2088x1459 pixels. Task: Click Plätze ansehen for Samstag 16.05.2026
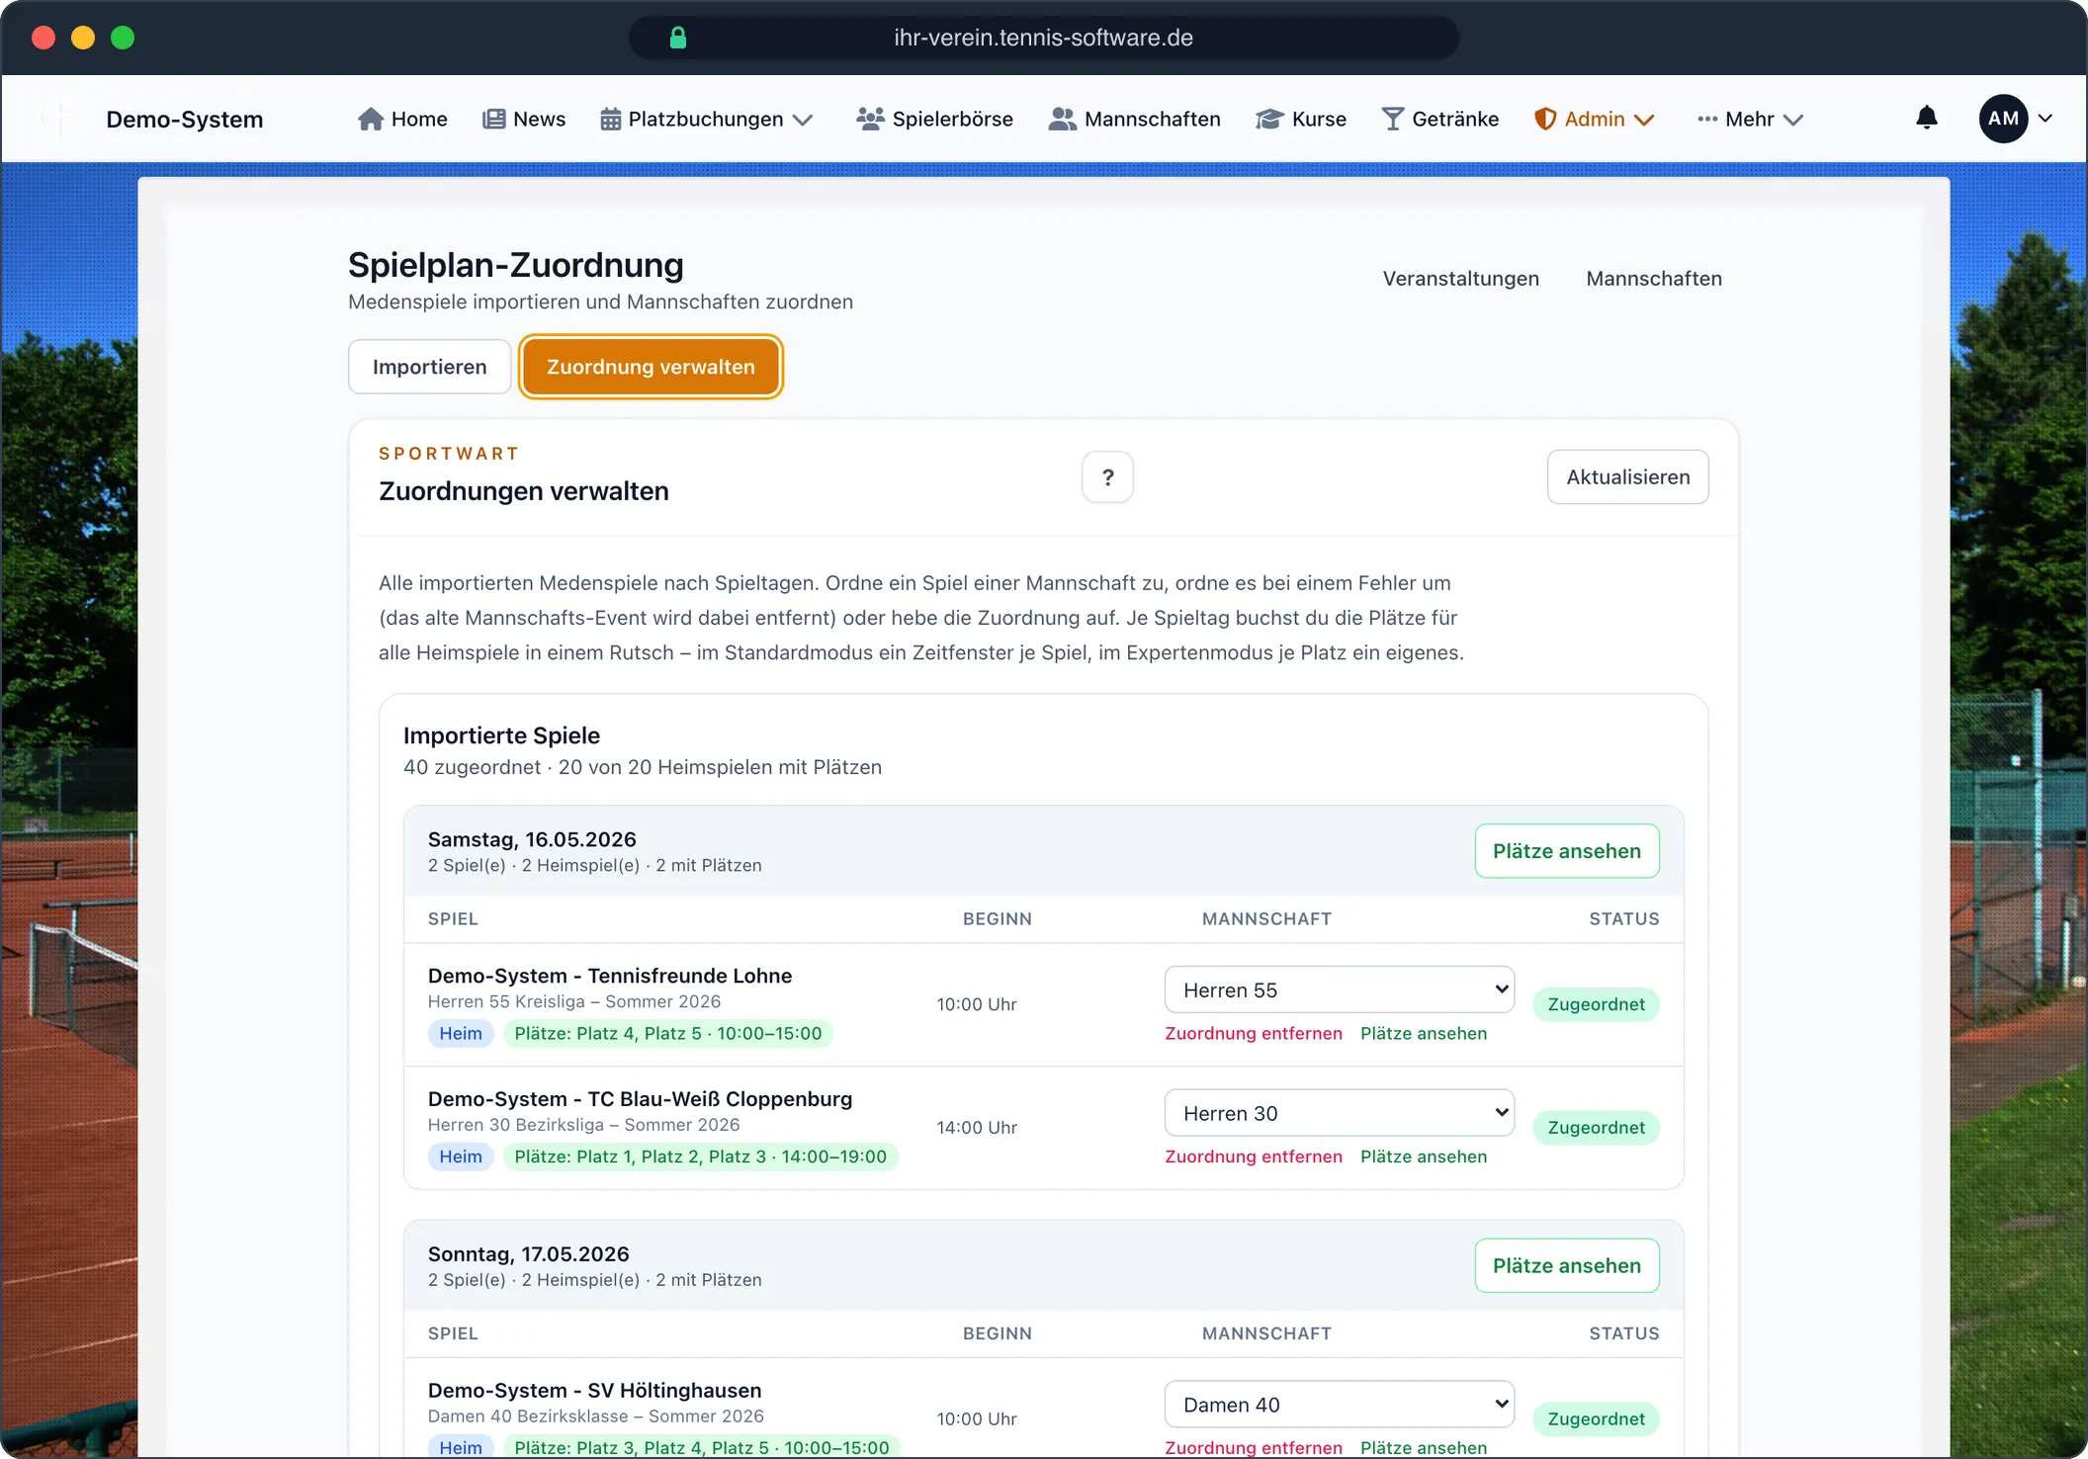(1567, 851)
